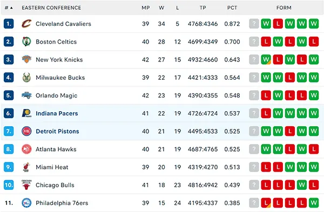Click Cleveland's upcoming match question mark box
This screenshot has height=212, width=324.
click(254, 24)
